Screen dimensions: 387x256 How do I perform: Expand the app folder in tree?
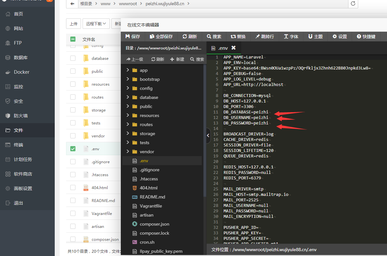[128, 70]
